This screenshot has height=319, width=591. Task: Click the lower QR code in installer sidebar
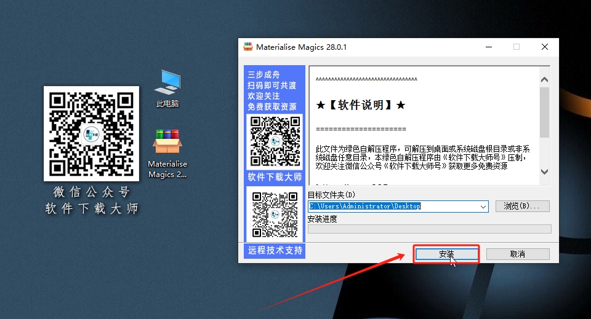(275, 215)
